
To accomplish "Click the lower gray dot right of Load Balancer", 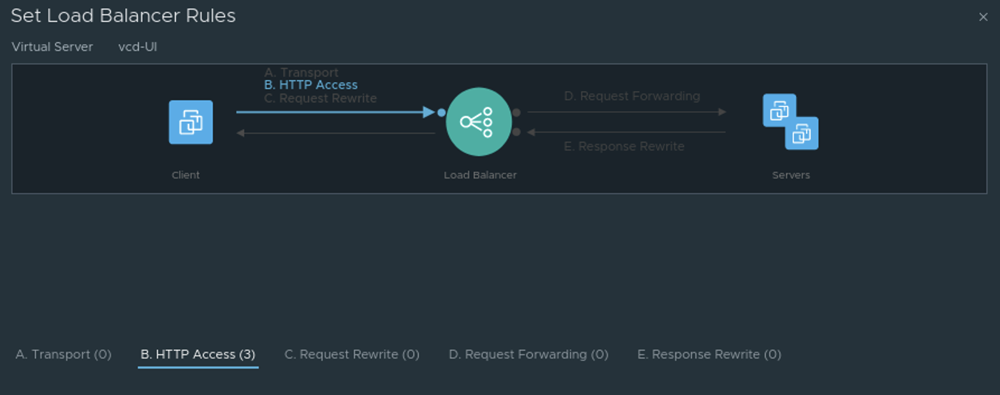I will point(516,132).
